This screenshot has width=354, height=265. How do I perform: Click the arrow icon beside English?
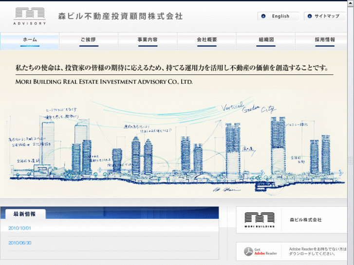point(263,16)
